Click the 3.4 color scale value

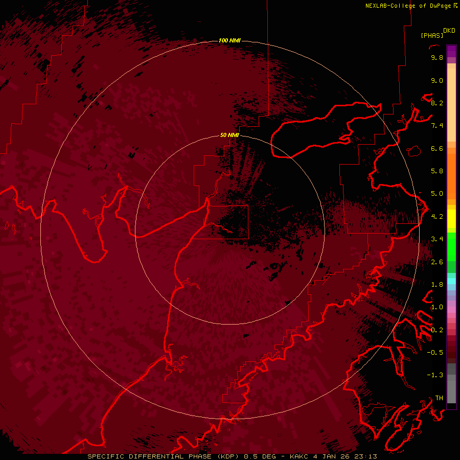point(437,239)
